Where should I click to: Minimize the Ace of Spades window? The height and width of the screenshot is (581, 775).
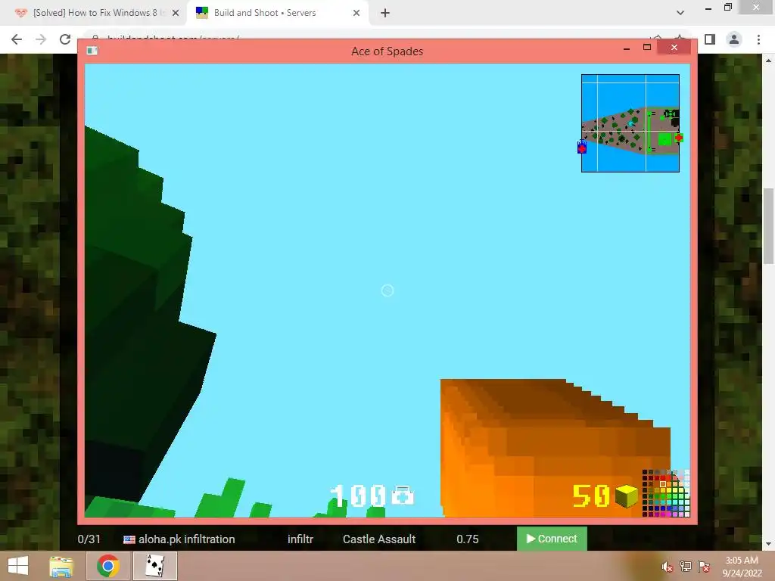click(627, 48)
